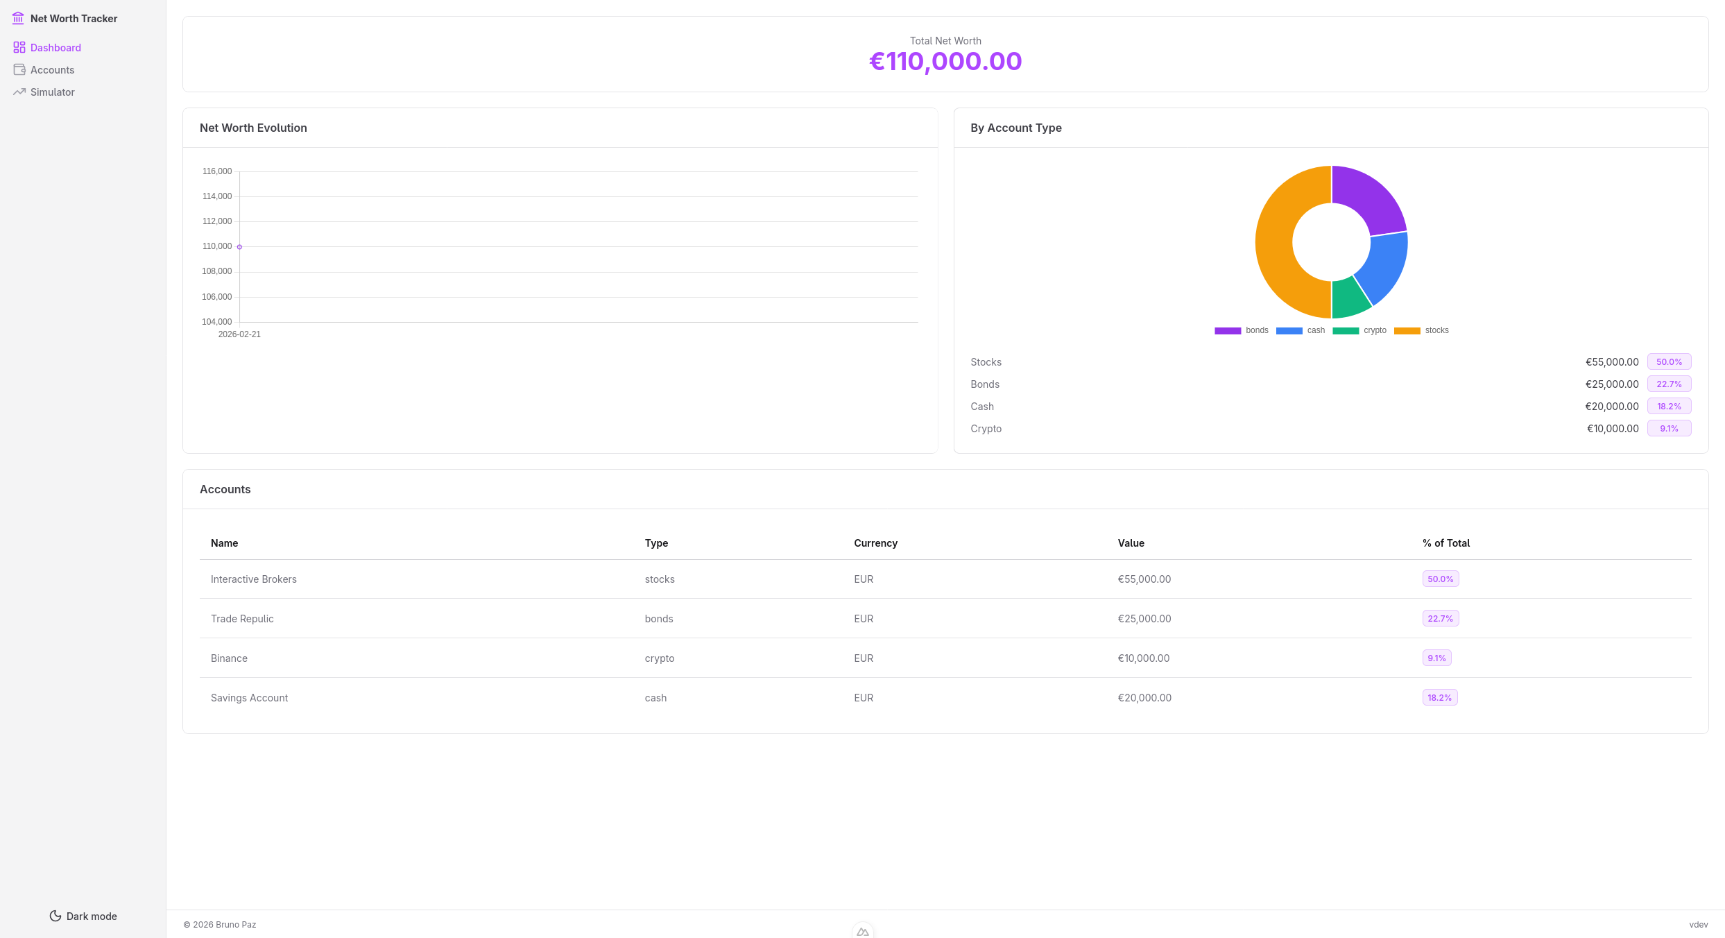1725x938 pixels.
Task: Click the orange stocks donut segment
Action: (x=1275, y=243)
